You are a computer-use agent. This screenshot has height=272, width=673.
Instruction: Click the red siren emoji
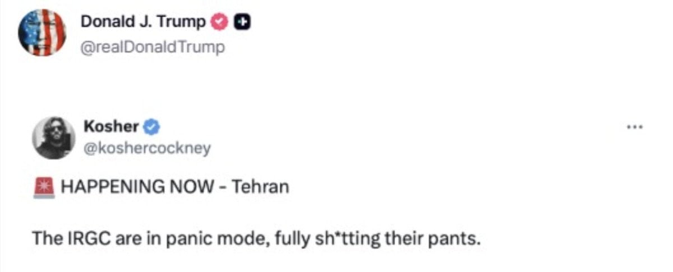tap(44, 186)
